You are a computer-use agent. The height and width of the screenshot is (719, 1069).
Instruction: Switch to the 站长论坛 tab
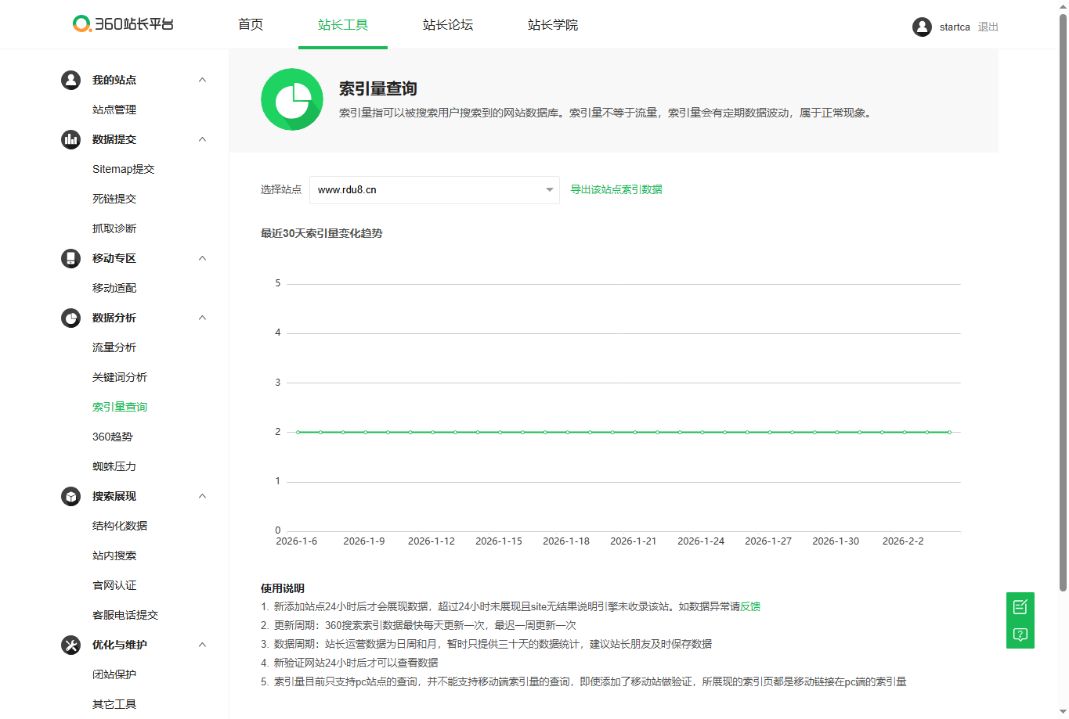(448, 25)
